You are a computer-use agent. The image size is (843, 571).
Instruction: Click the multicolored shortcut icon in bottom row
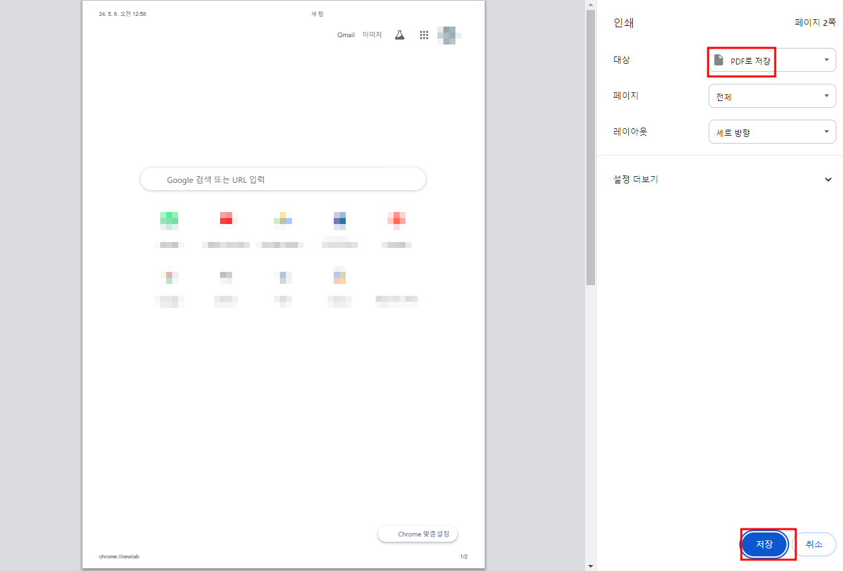(340, 276)
